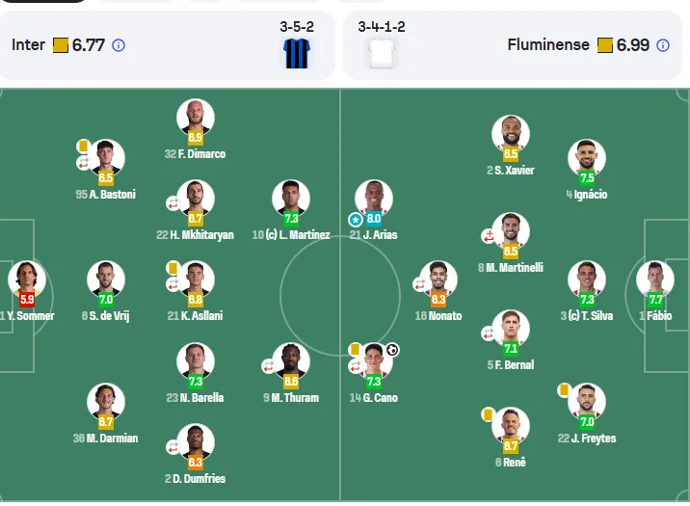The image size is (690, 506).
Task: Click the star icon beside J. Arias
Action: point(356,219)
